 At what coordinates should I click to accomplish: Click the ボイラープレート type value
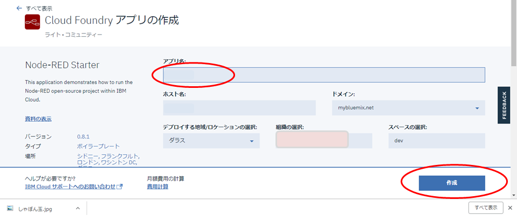(x=98, y=147)
